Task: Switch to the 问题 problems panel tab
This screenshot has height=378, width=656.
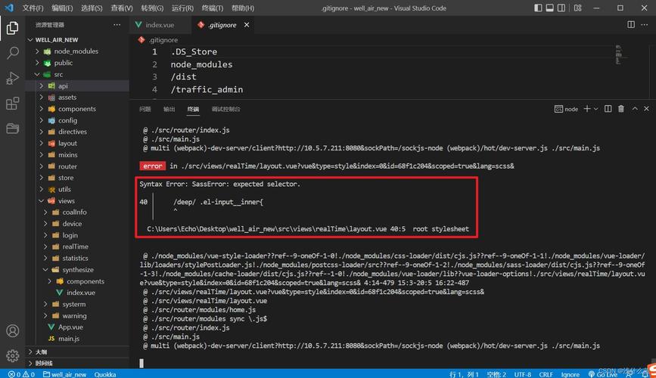Action: (145, 109)
